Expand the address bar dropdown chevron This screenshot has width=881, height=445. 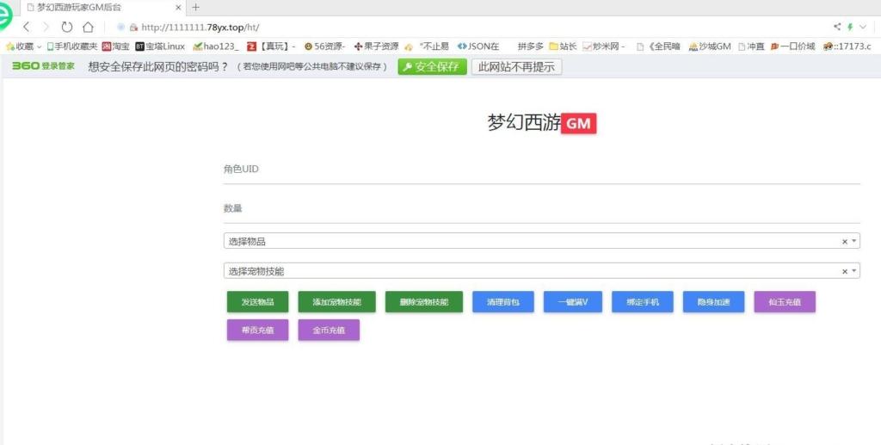pos(863,27)
